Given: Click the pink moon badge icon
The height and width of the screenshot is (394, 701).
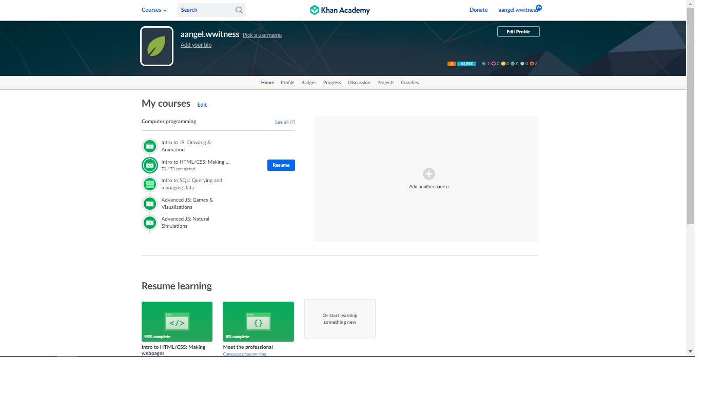Looking at the screenshot, I should [493, 64].
